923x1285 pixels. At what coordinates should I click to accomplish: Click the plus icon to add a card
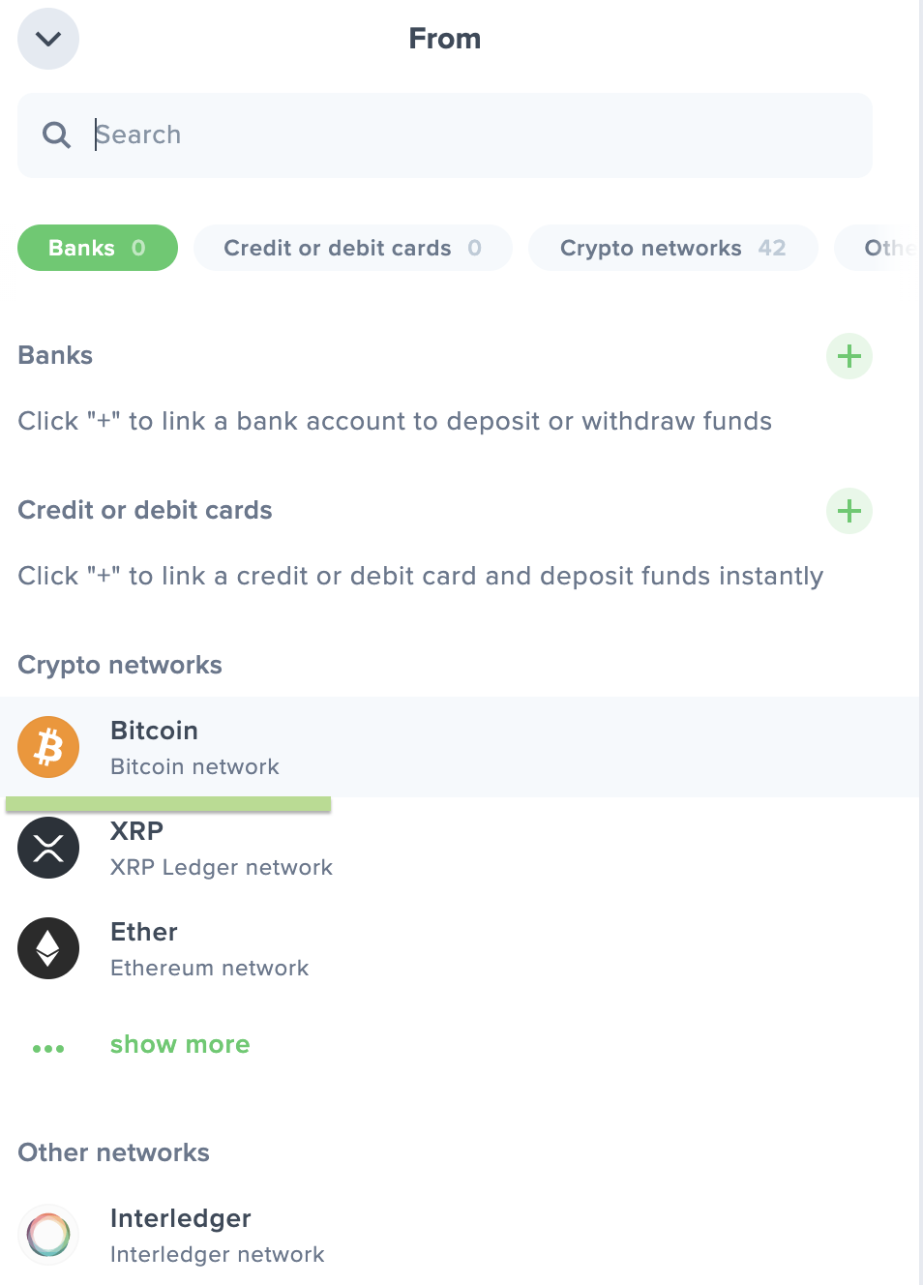click(849, 511)
